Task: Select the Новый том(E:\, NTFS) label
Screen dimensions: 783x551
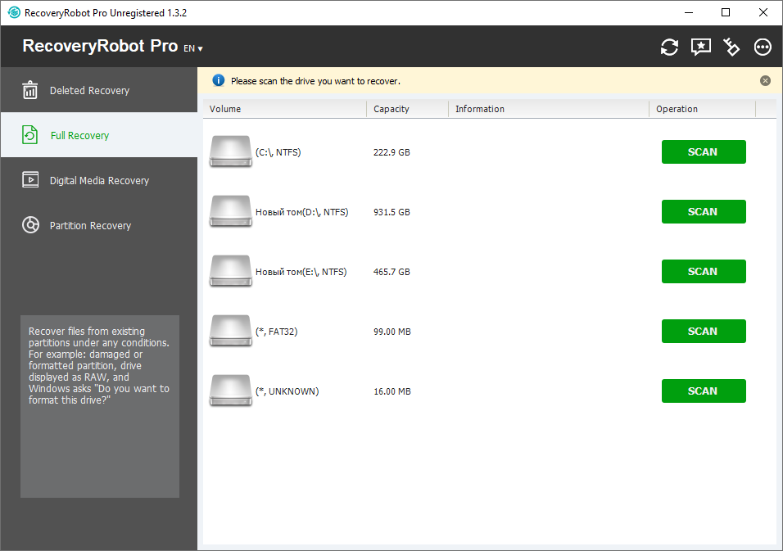Action: [301, 272]
